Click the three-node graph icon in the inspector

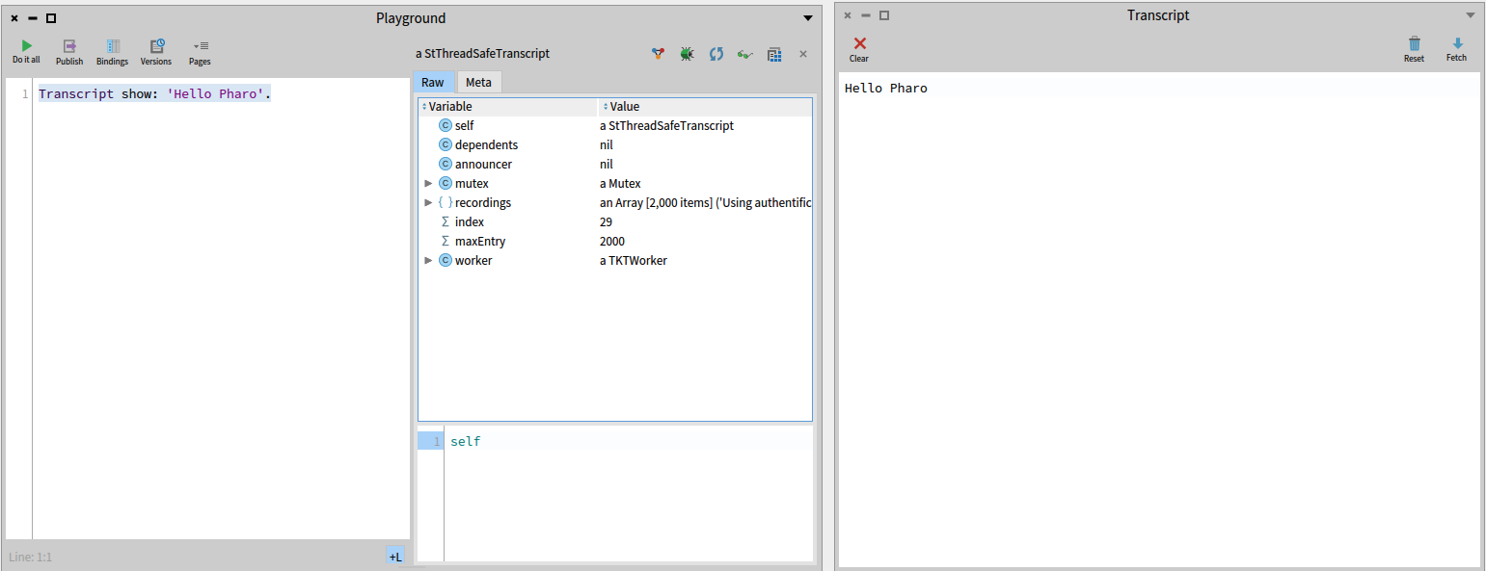pyautogui.click(x=658, y=55)
